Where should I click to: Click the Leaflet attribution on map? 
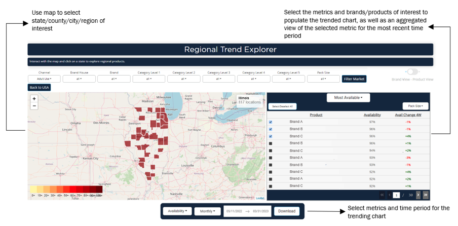260,198
